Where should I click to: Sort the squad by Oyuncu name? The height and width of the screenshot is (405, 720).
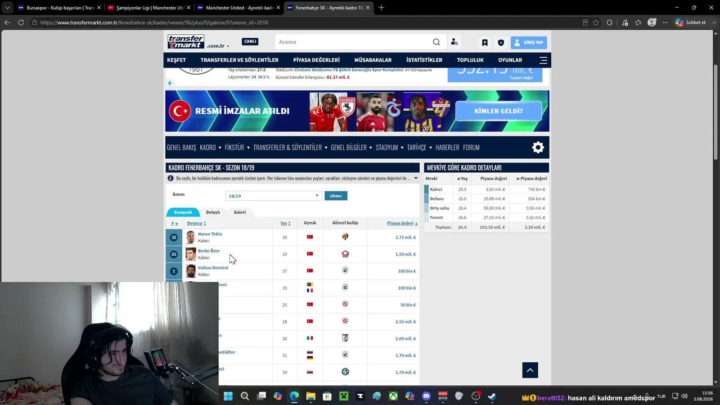pos(196,223)
